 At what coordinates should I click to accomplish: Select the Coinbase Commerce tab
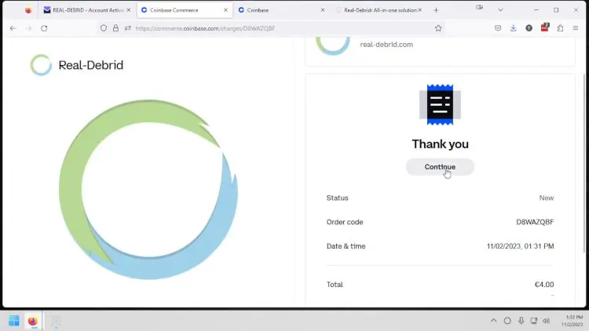click(x=185, y=10)
